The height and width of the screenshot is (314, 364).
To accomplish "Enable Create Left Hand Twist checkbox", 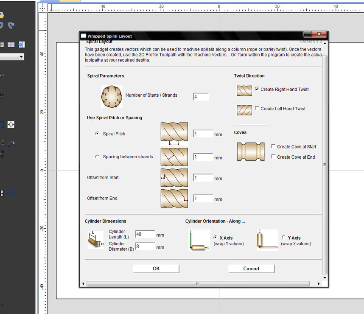I will coord(257,109).
